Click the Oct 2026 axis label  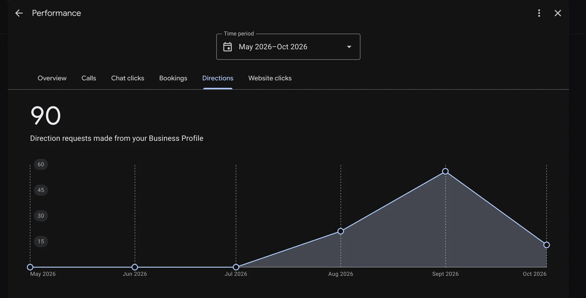(x=534, y=274)
